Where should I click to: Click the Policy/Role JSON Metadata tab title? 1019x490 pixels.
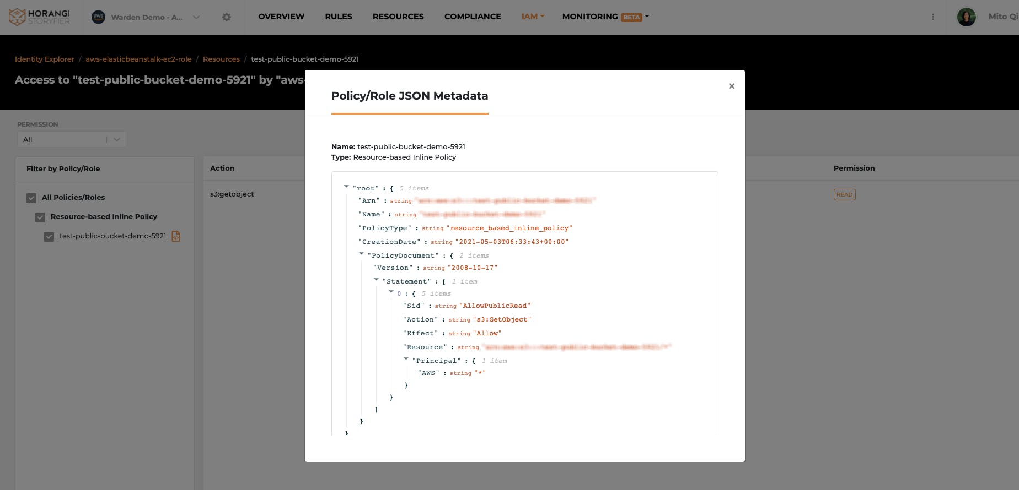[x=410, y=96]
